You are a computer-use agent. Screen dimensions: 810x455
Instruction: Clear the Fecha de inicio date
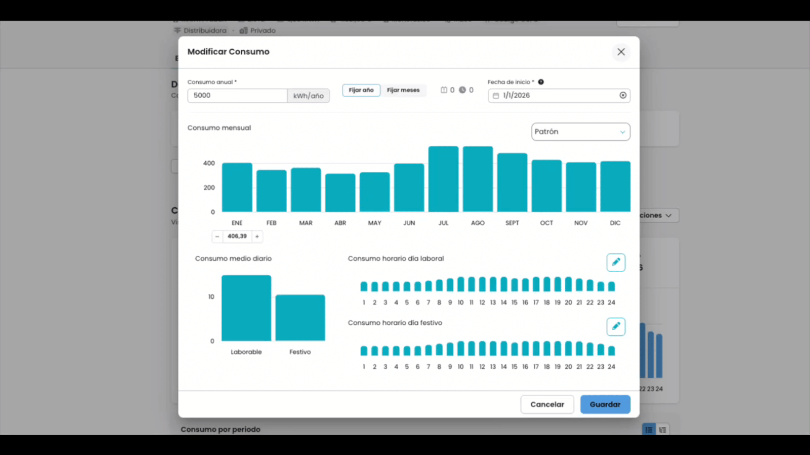tap(623, 95)
